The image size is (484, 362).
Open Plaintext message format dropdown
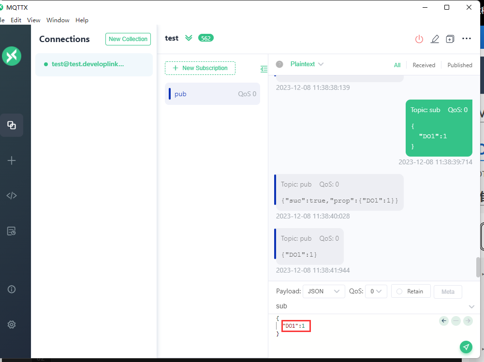click(307, 64)
